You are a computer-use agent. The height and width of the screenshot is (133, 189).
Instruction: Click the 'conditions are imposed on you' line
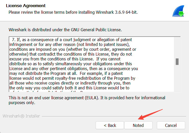pos(73,49)
